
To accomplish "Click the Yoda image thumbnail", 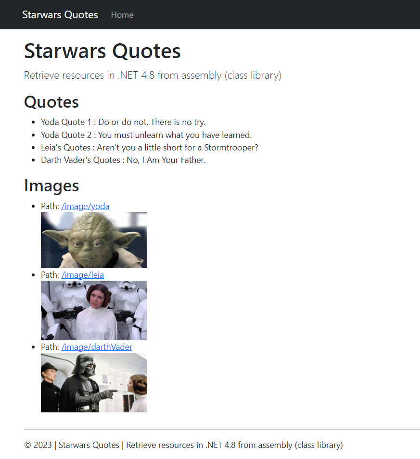I will click(94, 240).
